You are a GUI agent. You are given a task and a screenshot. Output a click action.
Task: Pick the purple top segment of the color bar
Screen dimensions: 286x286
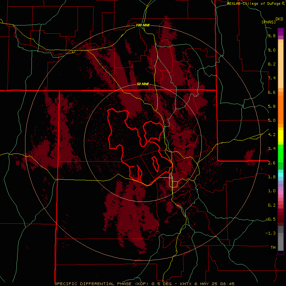point(281,32)
